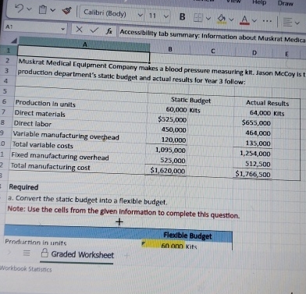
Task: Click Workbook Statistics in status bar
Action: [26, 268]
